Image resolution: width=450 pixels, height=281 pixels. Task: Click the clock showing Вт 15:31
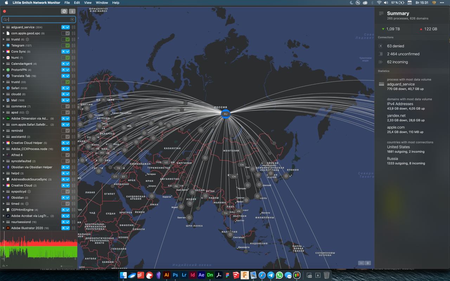422,2
